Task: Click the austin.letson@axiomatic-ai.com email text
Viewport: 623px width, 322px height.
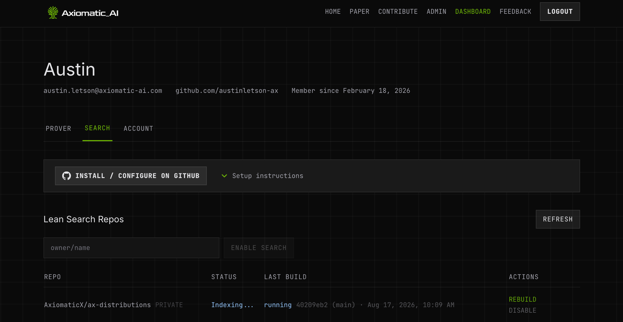Action: point(103,91)
